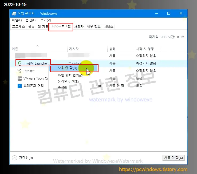
Task: Maximize the Task Manager window
Action: pyautogui.click(x=169, y=13)
